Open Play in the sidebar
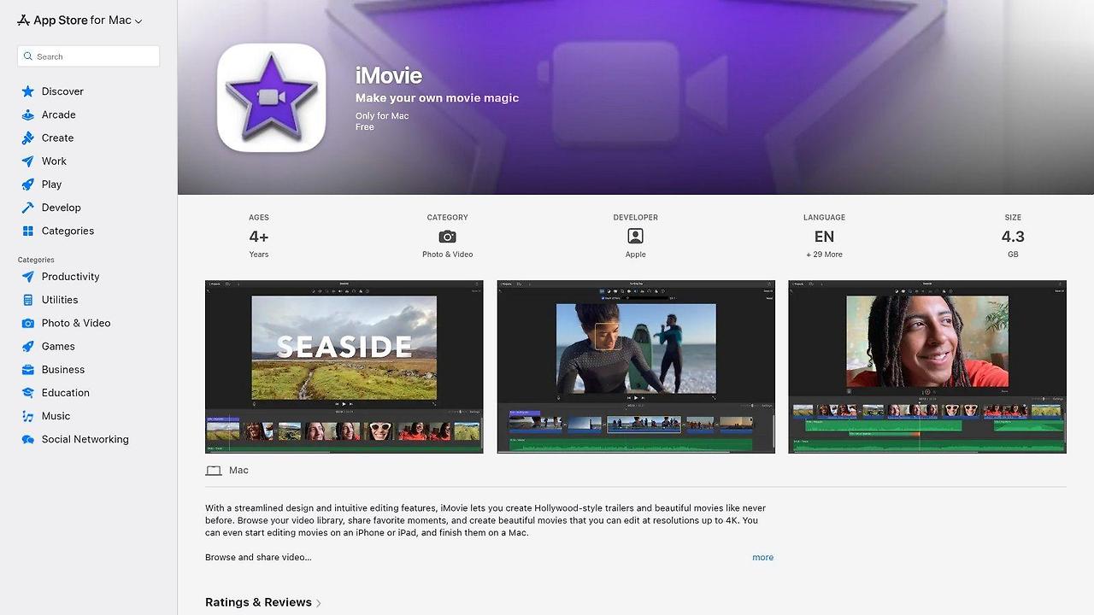Image resolution: width=1094 pixels, height=615 pixels. 51,184
